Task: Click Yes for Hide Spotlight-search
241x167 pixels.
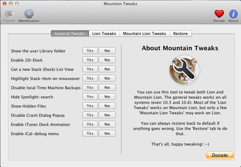Action: point(90,97)
